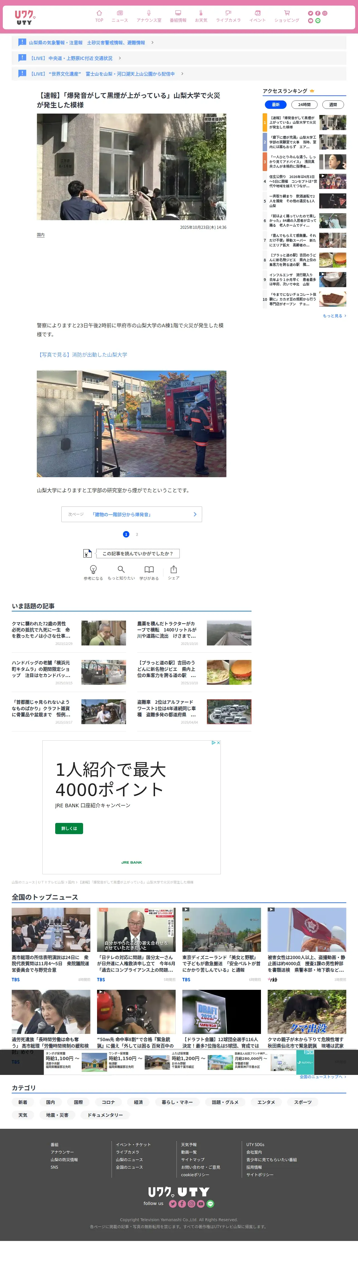Click もっと見る under access ranking
The image size is (358, 1275).
click(334, 316)
